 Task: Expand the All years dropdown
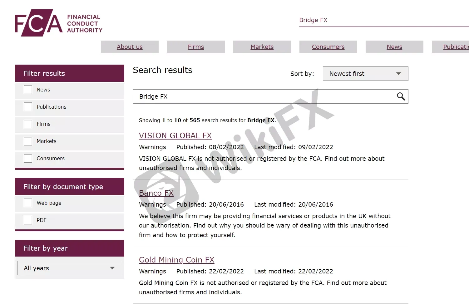click(70, 268)
